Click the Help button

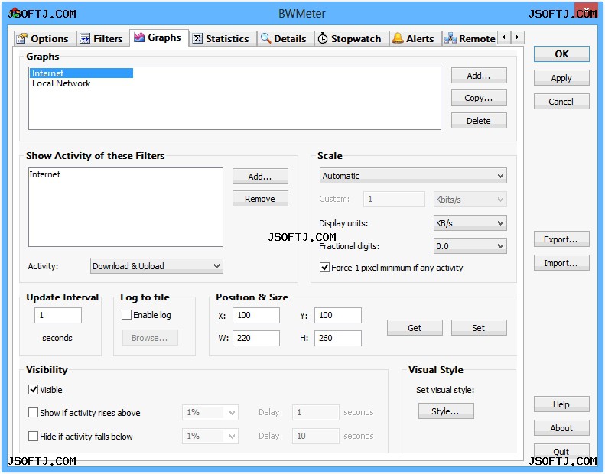(561, 404)
